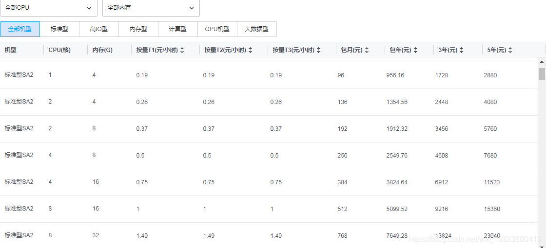Click the 包月 value 192
This screenshot has height=248, width=546.
(x=342, y=128)
